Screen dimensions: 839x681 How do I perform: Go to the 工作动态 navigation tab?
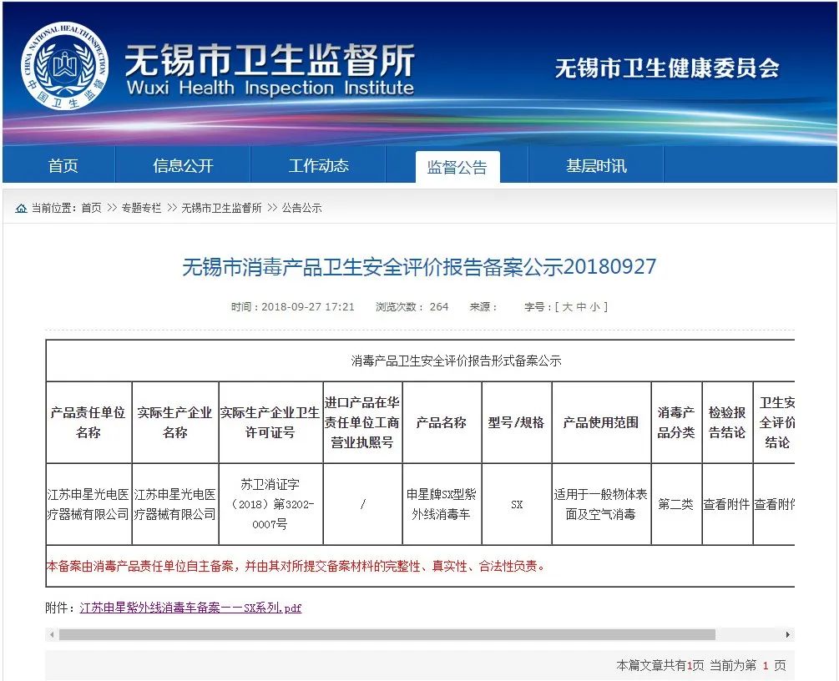(318, 166)
